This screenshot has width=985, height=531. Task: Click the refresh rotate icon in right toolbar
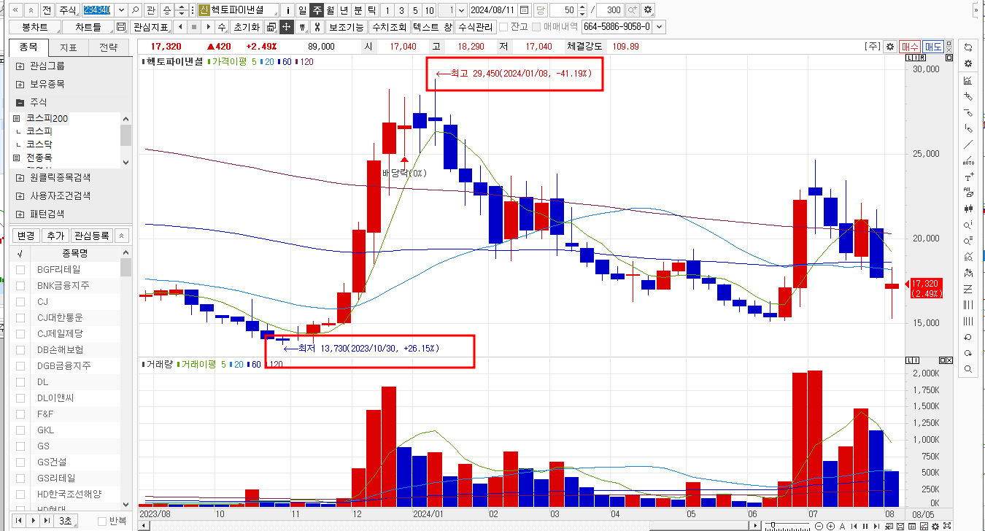pos(968,47)
